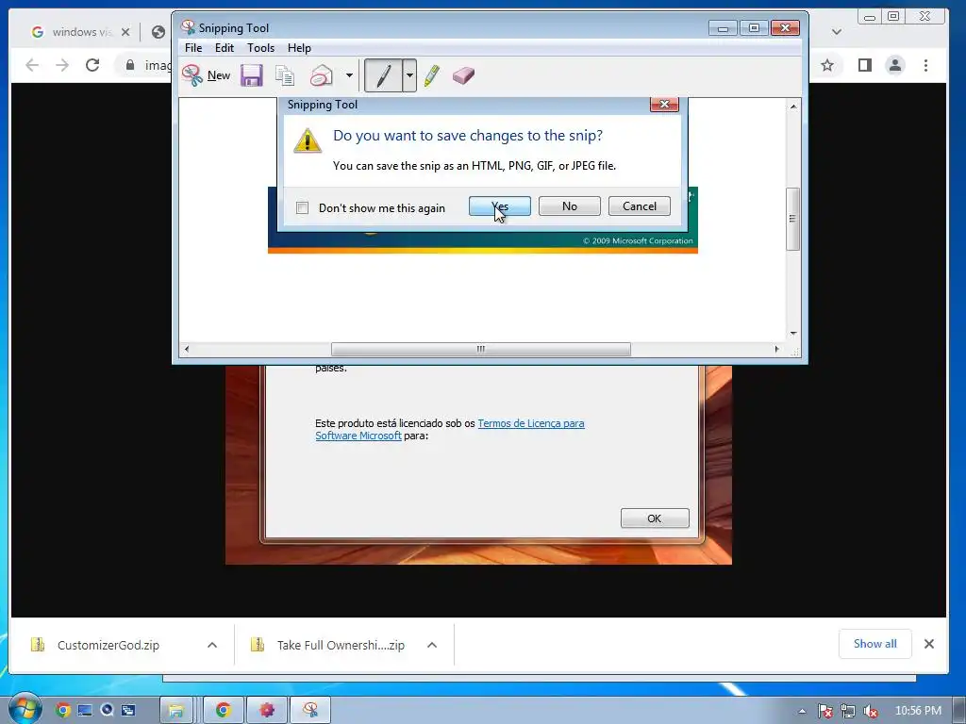Click the scroll down arrow in Snipping Tool
This screenshot has height=724, width=966.
pyautogui.click(x=793, y=333)
